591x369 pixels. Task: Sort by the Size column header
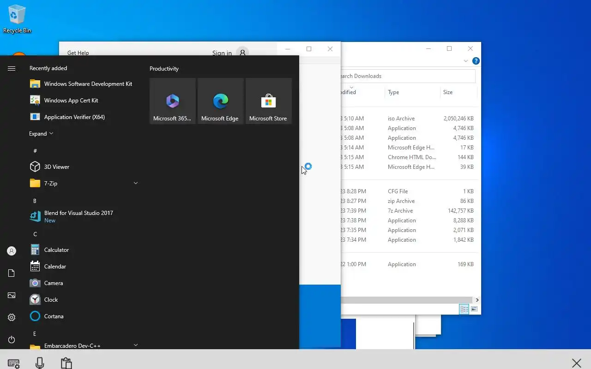[x=458, y=92]
